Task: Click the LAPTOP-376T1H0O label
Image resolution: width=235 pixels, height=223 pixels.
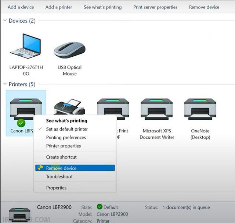Action: click(26, 70)
